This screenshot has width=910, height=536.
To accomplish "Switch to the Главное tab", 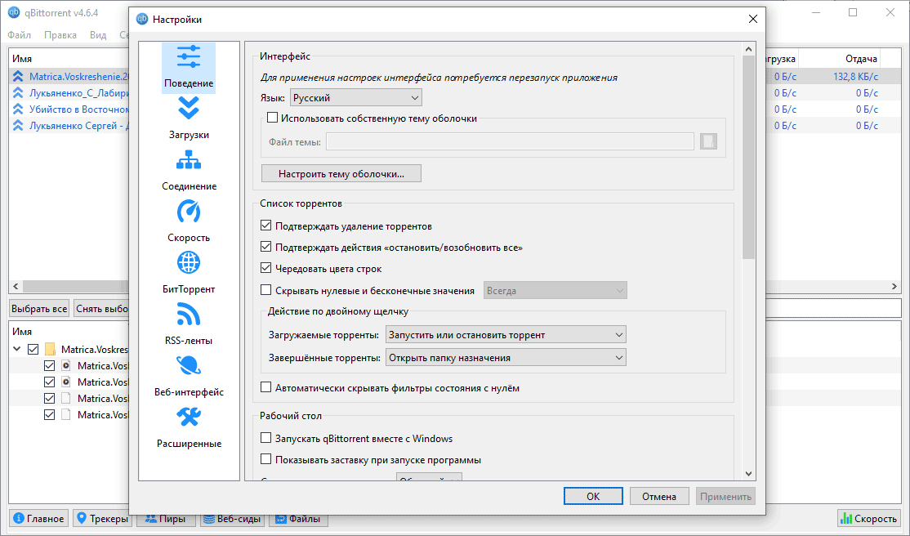I will [x=39, y=519].
